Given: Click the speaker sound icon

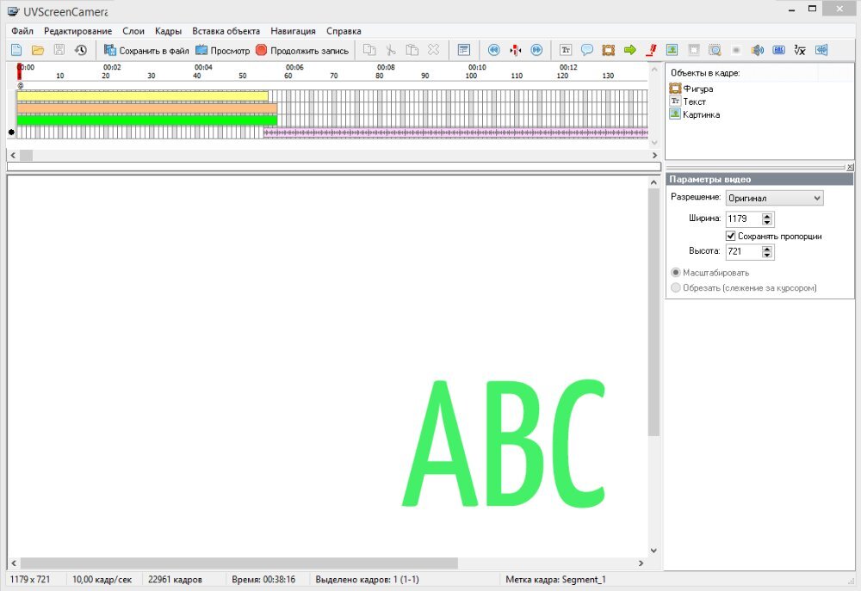Looking at the screenshot, I should click(x=757, y=50).
